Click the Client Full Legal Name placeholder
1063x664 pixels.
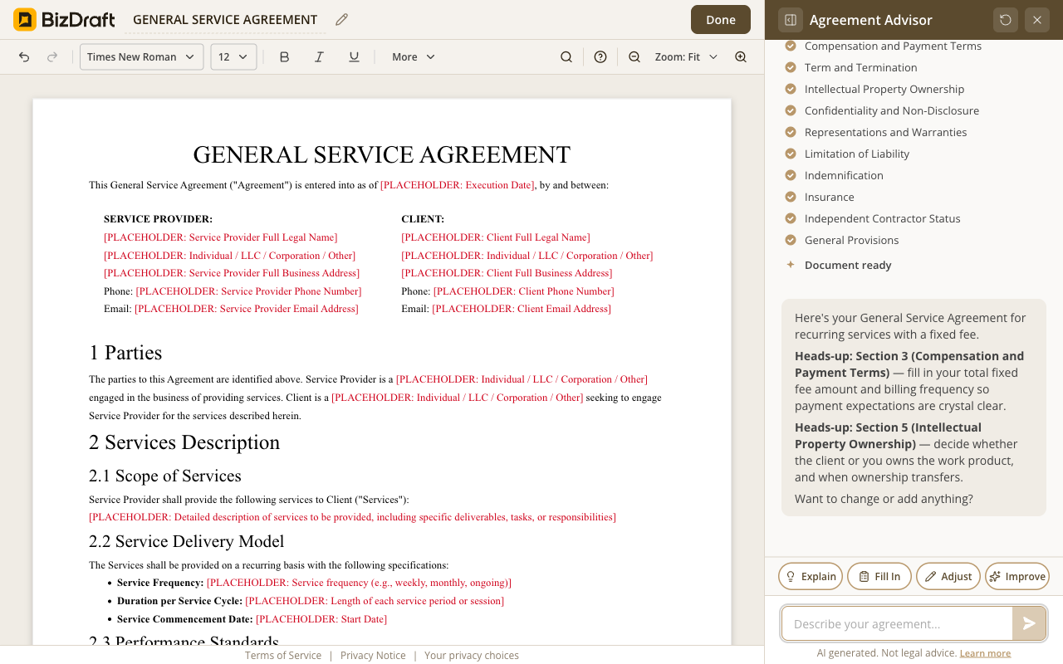click(496, 237)
